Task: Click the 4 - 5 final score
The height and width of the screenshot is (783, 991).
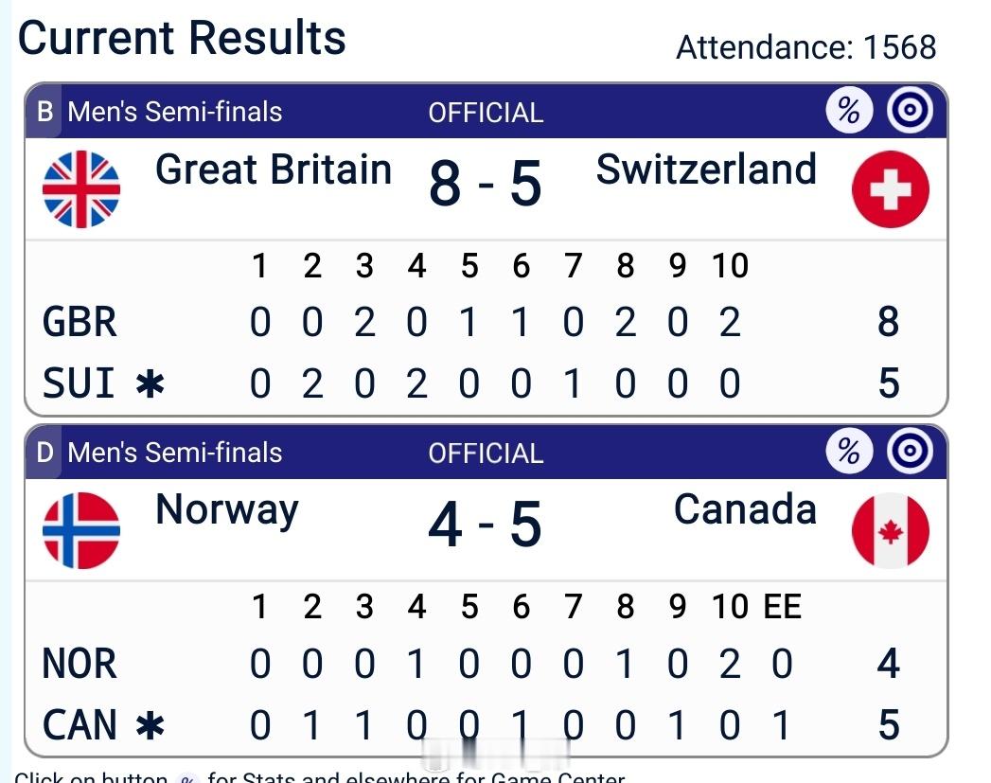Action: pyautogui.click(x=485, y=525)
